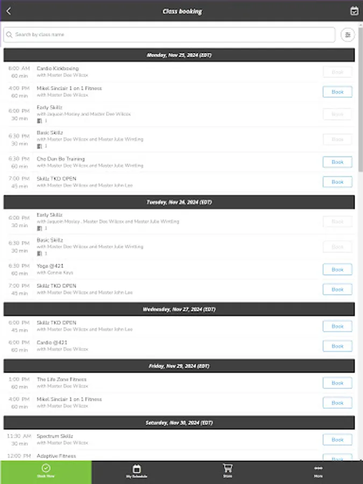Open the filter options beside the search bar
363x484 pixels.
(348, 34)
